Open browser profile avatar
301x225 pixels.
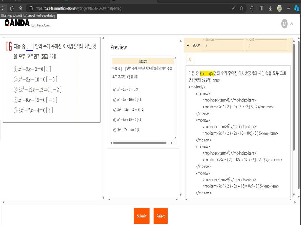click(x=279, y=8)
